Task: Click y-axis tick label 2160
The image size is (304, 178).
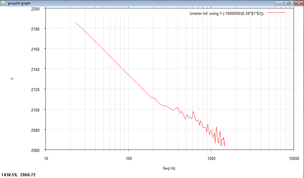Action: [x=35, y=49]
